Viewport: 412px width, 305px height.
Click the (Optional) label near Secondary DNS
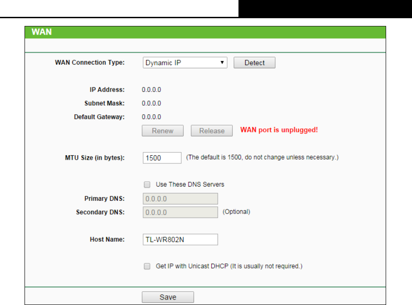coord(237,212)
